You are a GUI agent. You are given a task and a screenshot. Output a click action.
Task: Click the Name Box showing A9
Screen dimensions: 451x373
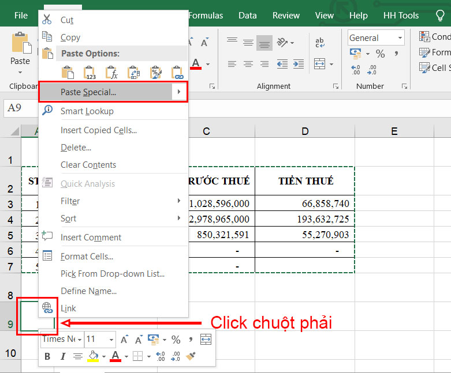21,108
